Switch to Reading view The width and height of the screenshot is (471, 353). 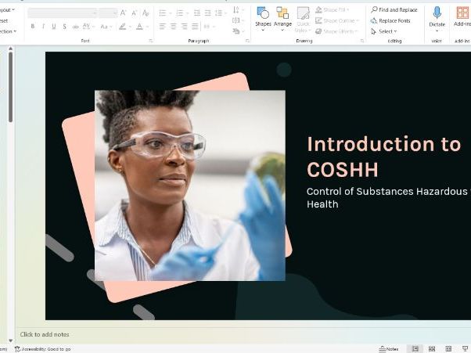click(448, 349)
